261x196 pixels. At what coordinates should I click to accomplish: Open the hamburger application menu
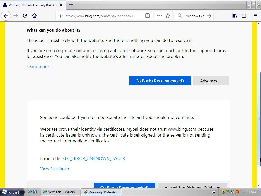(x=255, y=16)
